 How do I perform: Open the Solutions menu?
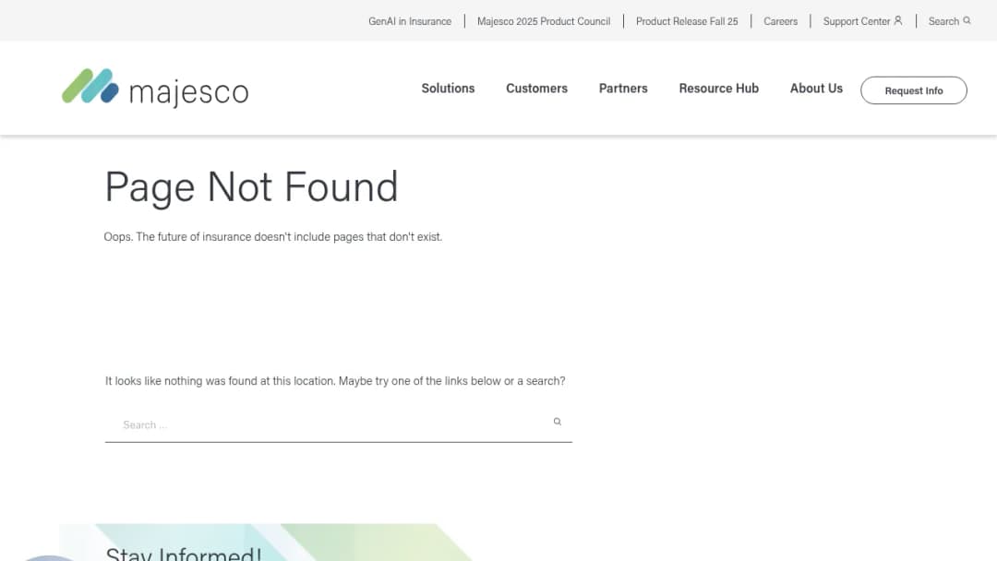tap(448, 89)
